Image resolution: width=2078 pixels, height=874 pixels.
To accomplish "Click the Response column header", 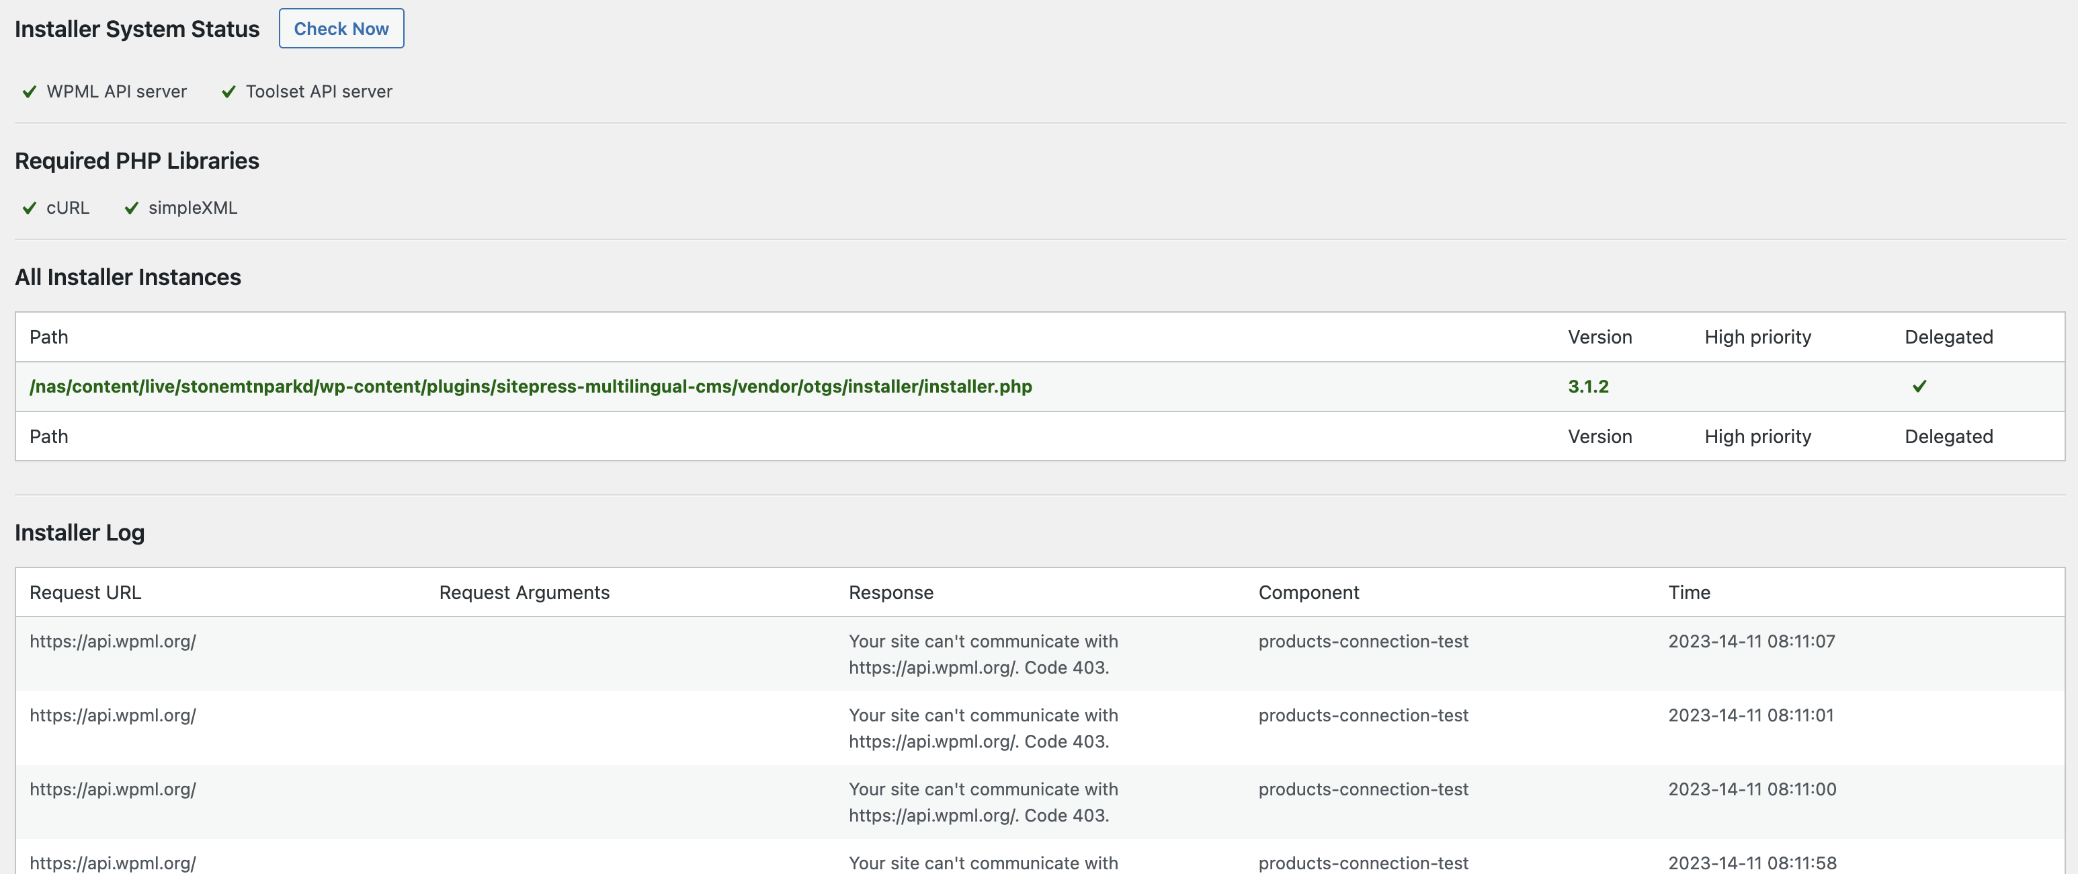I will pos(891,592).
